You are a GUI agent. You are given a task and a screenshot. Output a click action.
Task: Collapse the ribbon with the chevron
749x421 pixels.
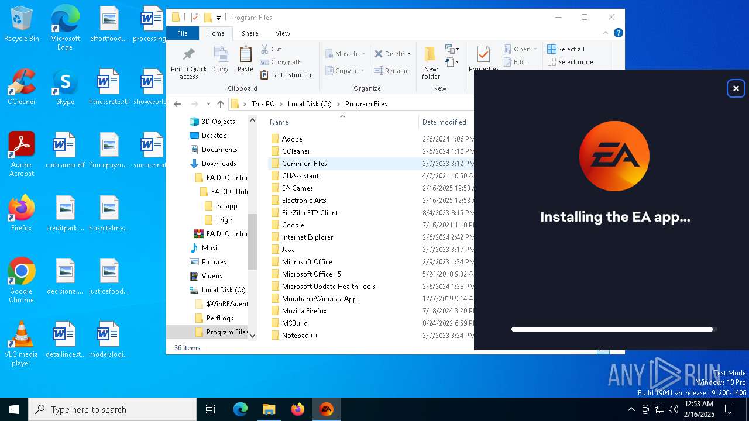[x=606, y=33]
